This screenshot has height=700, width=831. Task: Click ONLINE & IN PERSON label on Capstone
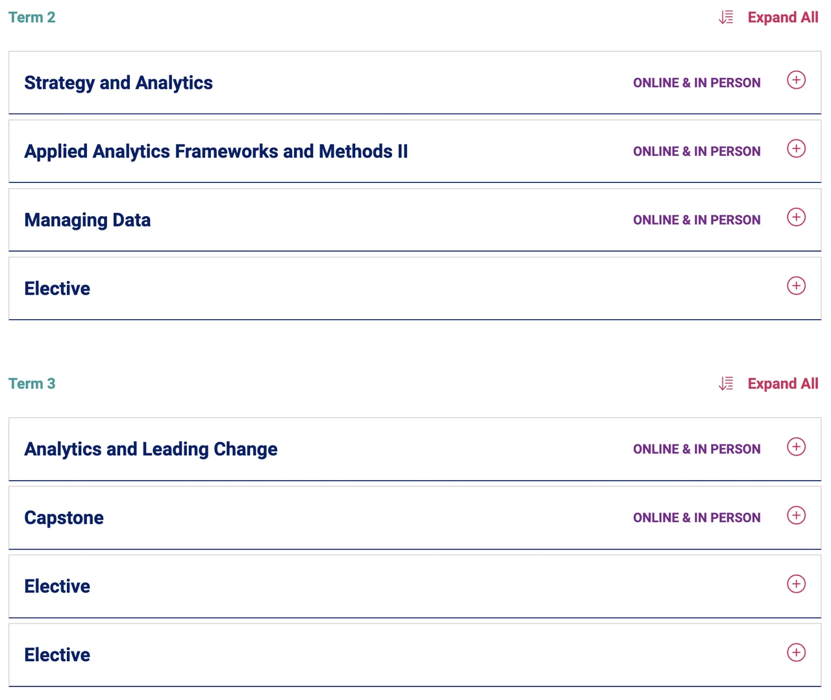697,518
